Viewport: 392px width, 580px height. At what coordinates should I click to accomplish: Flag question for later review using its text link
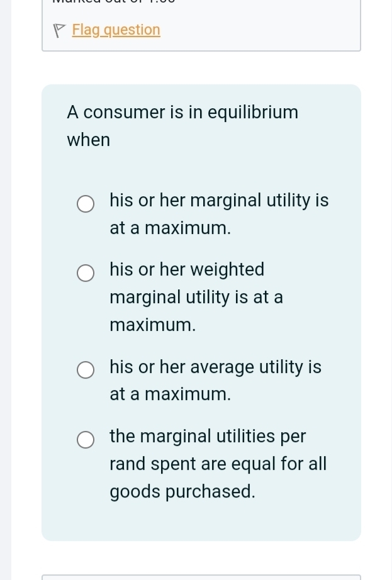coord(116,30)
